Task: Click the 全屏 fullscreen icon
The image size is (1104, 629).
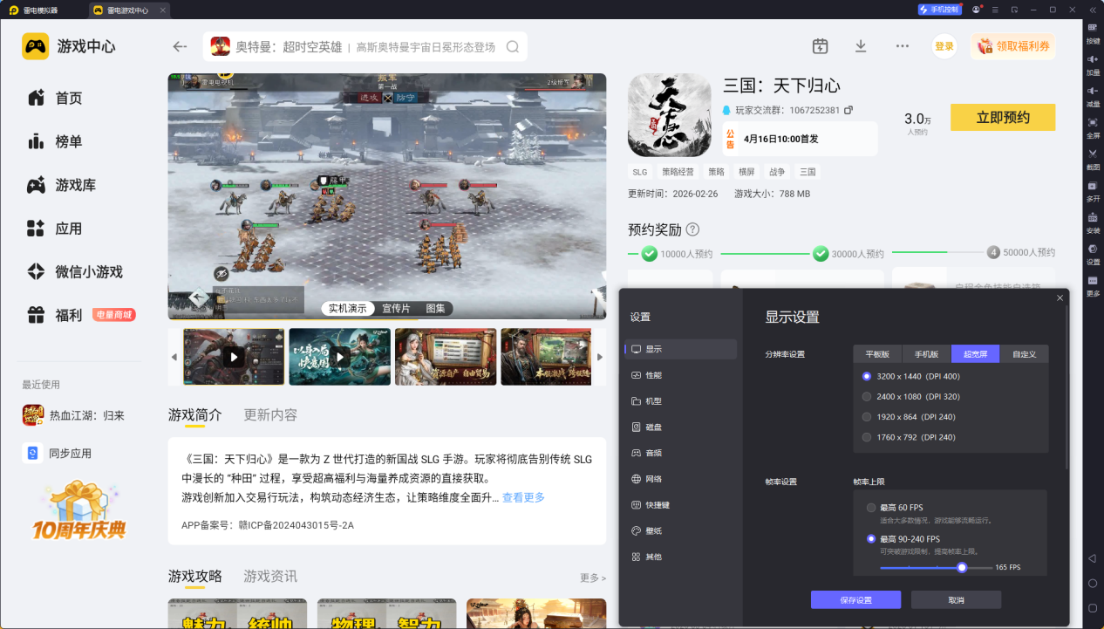Action: pos(1093,123)
